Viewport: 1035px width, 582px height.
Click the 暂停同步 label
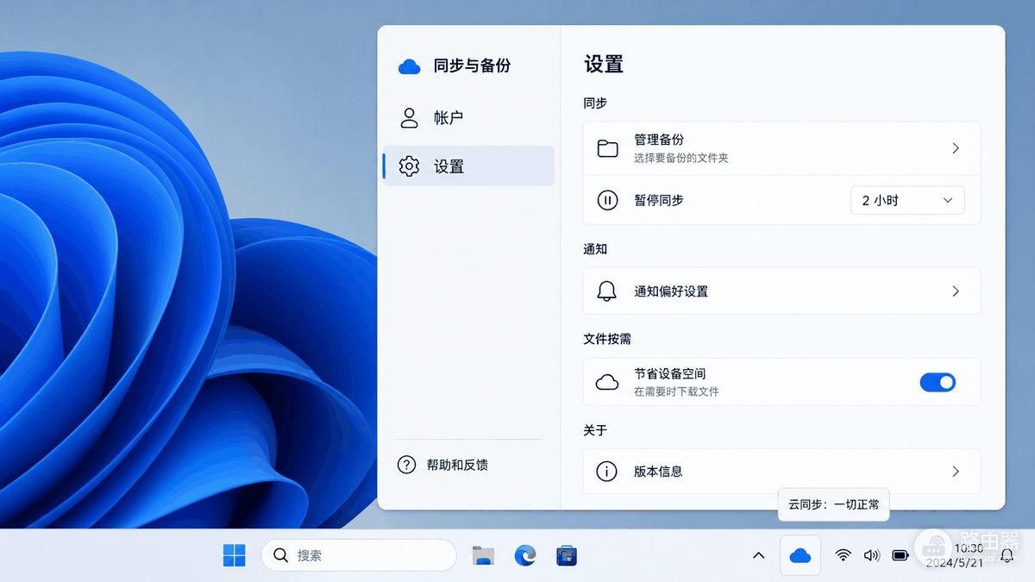tap(659, 200)
